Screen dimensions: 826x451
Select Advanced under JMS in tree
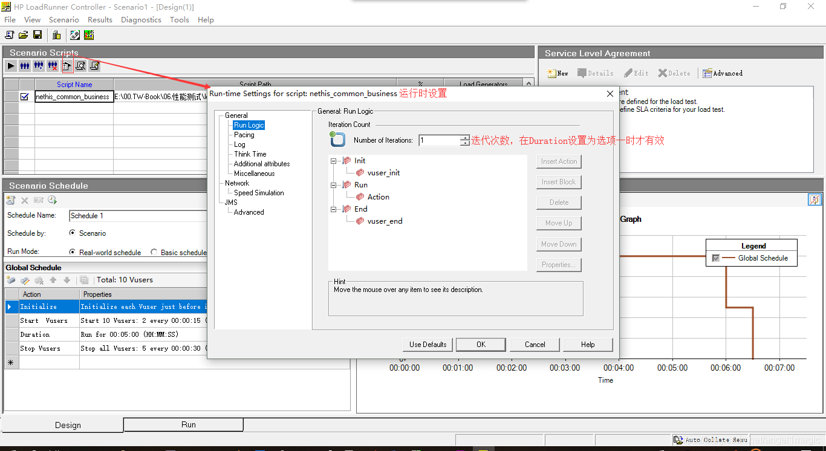(249, 212)
